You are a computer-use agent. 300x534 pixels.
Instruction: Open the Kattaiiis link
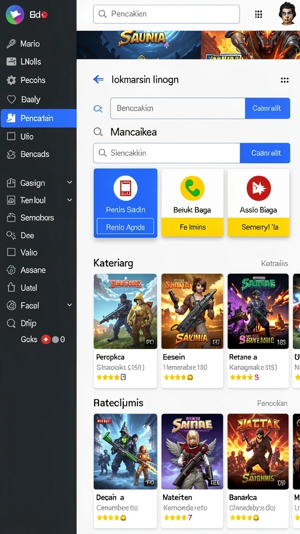(x=274, y=263)
